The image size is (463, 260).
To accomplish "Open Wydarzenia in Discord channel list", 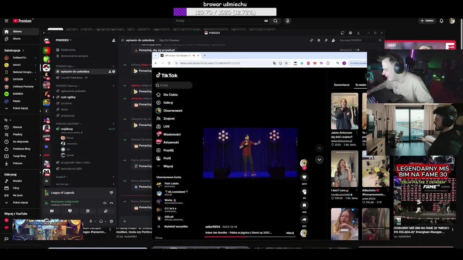I will 65,50.
